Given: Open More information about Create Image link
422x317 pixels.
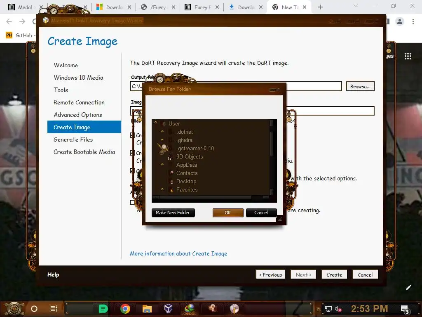Looking at the screenshot, I should (x=178, y=253).
